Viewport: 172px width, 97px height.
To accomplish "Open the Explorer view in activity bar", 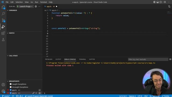I will pyautogui.click(x=3, y=7).
